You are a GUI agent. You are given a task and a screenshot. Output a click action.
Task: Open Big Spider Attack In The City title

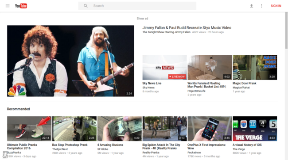[x=161, y=146]
